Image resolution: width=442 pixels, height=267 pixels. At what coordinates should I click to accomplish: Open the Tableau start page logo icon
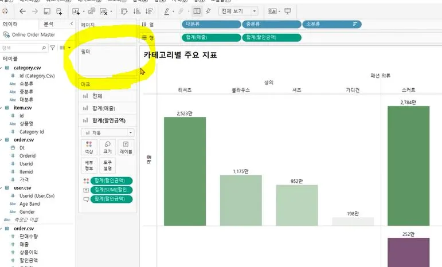(x=5, y=11)
